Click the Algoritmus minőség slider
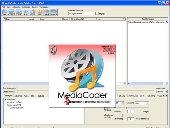The width and height of the screenshot is (170, 128). pyautogui.click(x=131, y=115)
